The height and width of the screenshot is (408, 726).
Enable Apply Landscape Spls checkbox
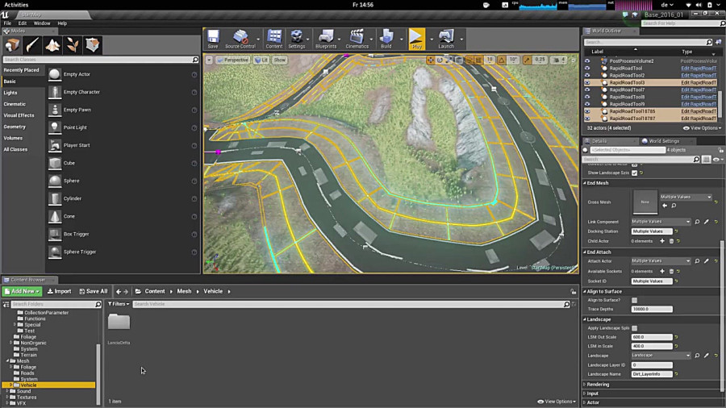point(634,328)
